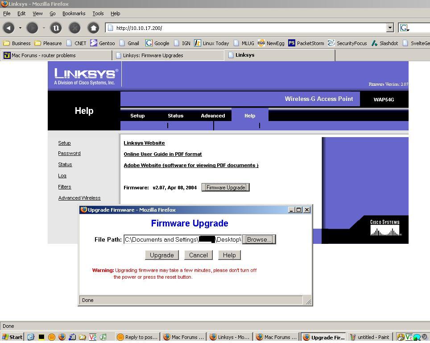Click the Home toolbar icon
430x343 pixels.
(x=93, y=28)
